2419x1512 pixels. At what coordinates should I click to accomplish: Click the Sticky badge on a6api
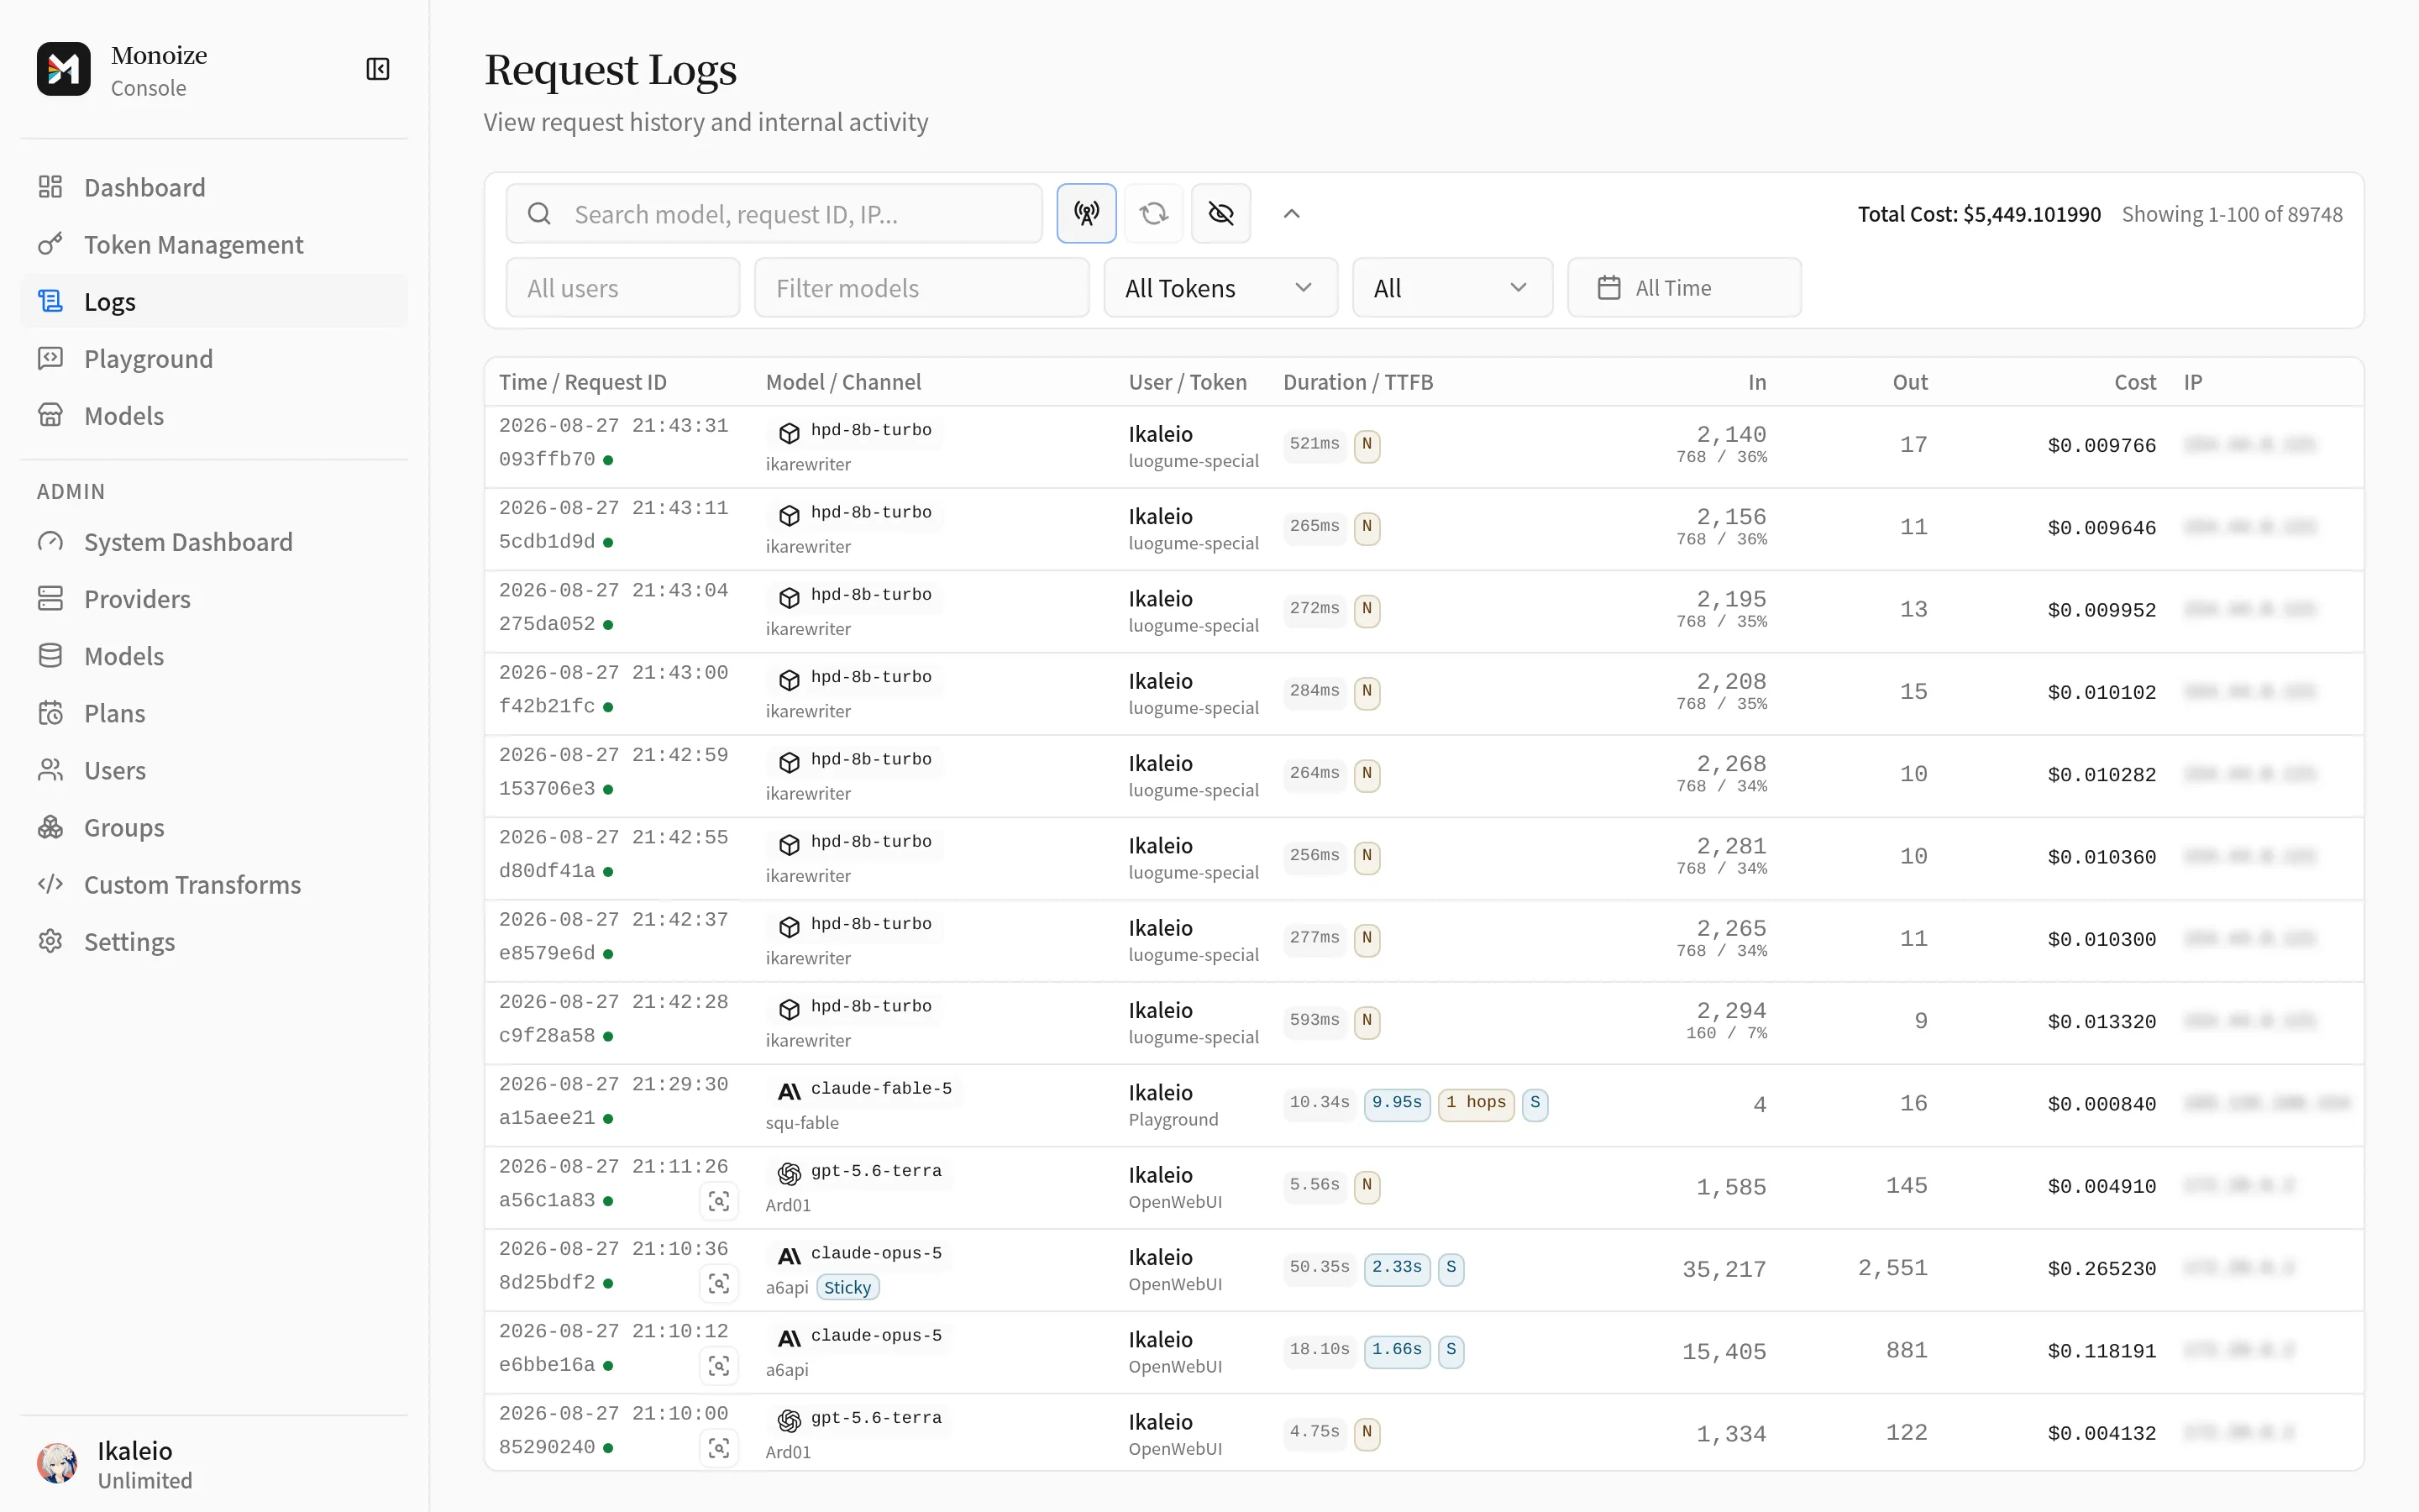coord(847,1287)
